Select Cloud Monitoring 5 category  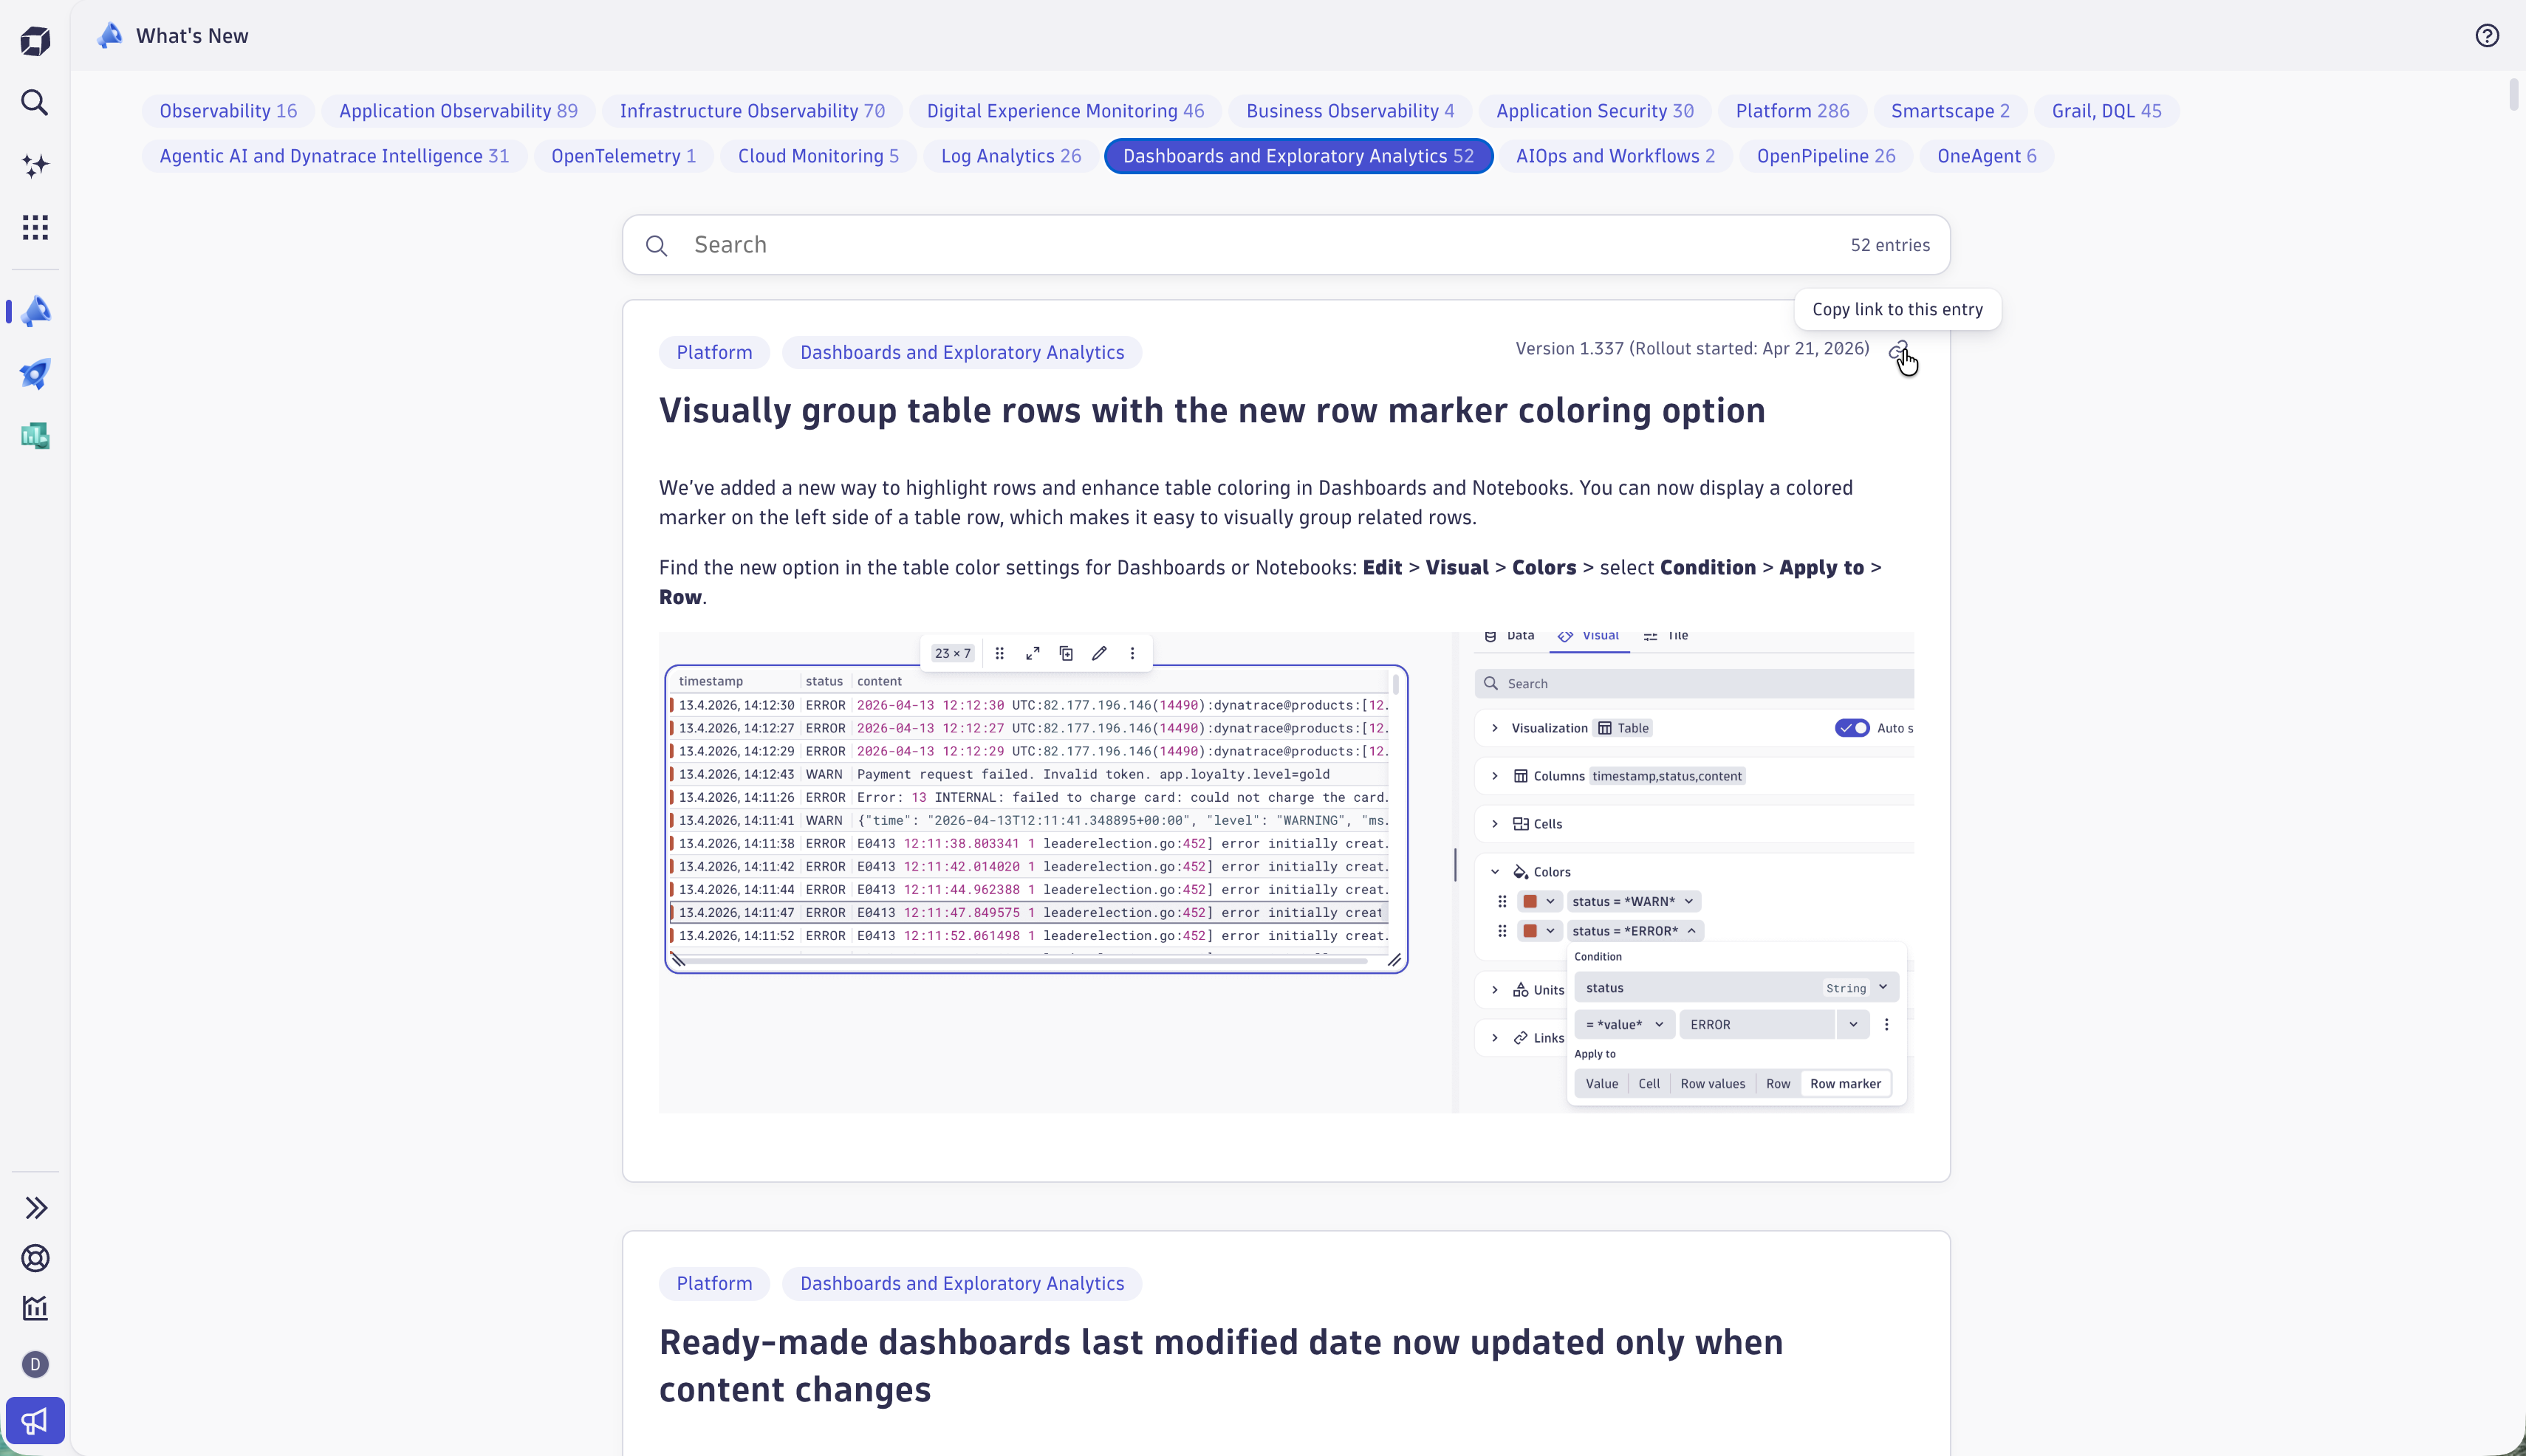818,156
